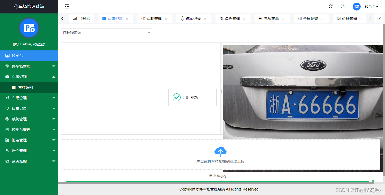Image resolution: width=385 pixels, height=195 pixels.
Task: Close the 车辆管理 tab
Action: pyautogui.click(x=166, y=19)
